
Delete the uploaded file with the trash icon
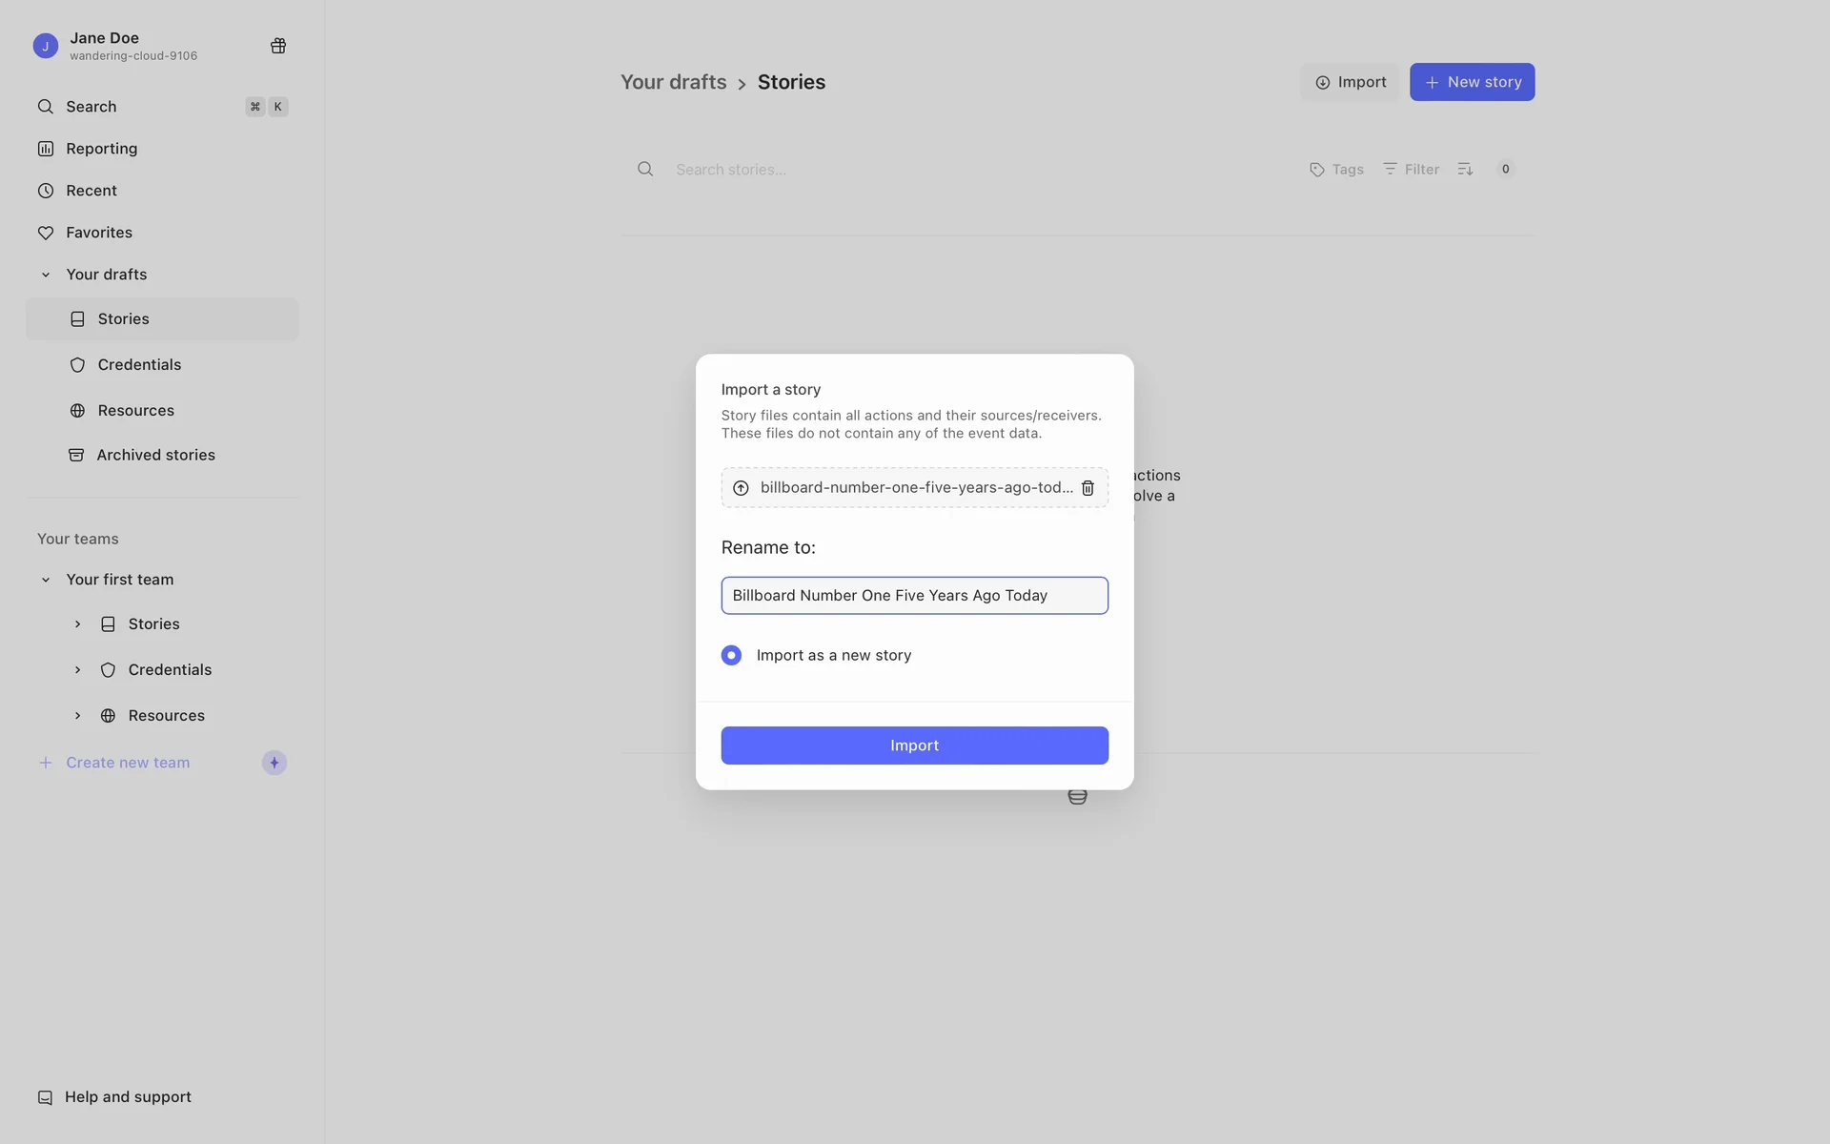[1088, 488]
